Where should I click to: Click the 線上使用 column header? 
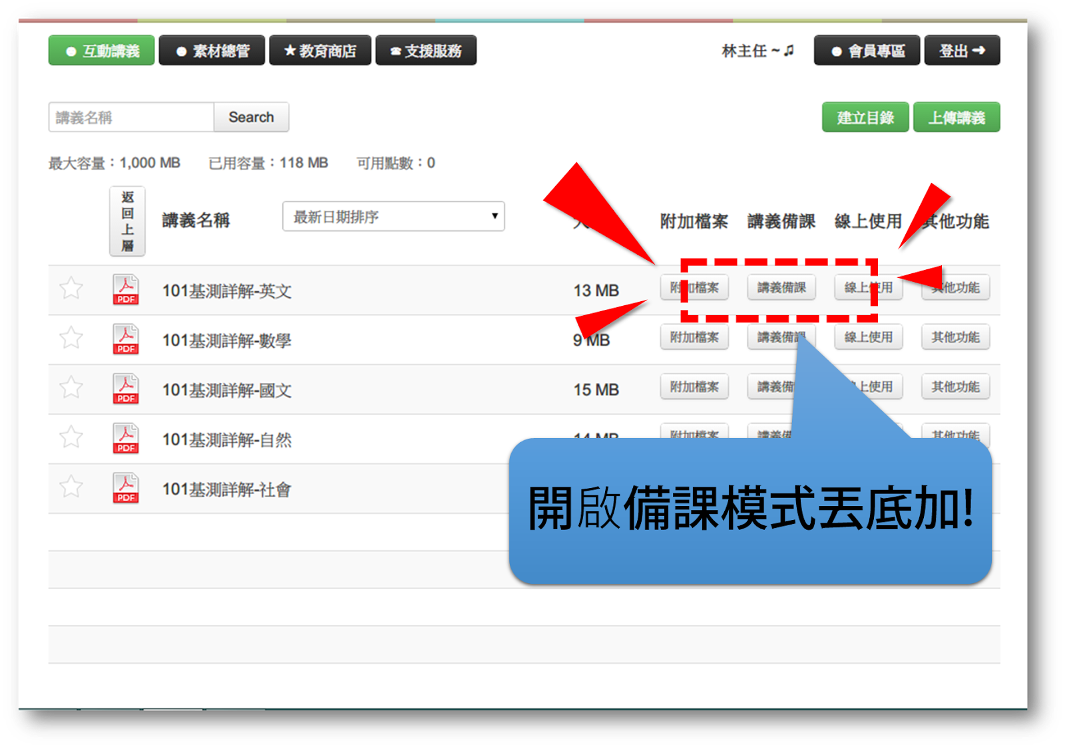tap(869, 221)
